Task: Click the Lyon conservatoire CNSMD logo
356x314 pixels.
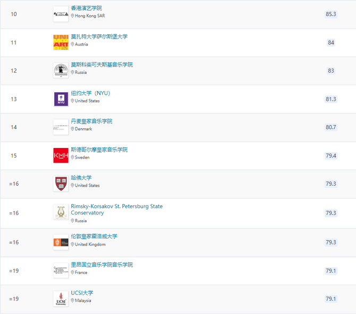Action: 61,271
